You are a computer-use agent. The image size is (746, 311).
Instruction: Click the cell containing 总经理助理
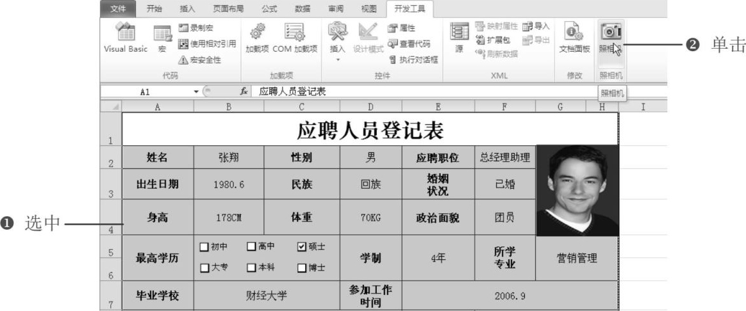[x=505, y=157]
